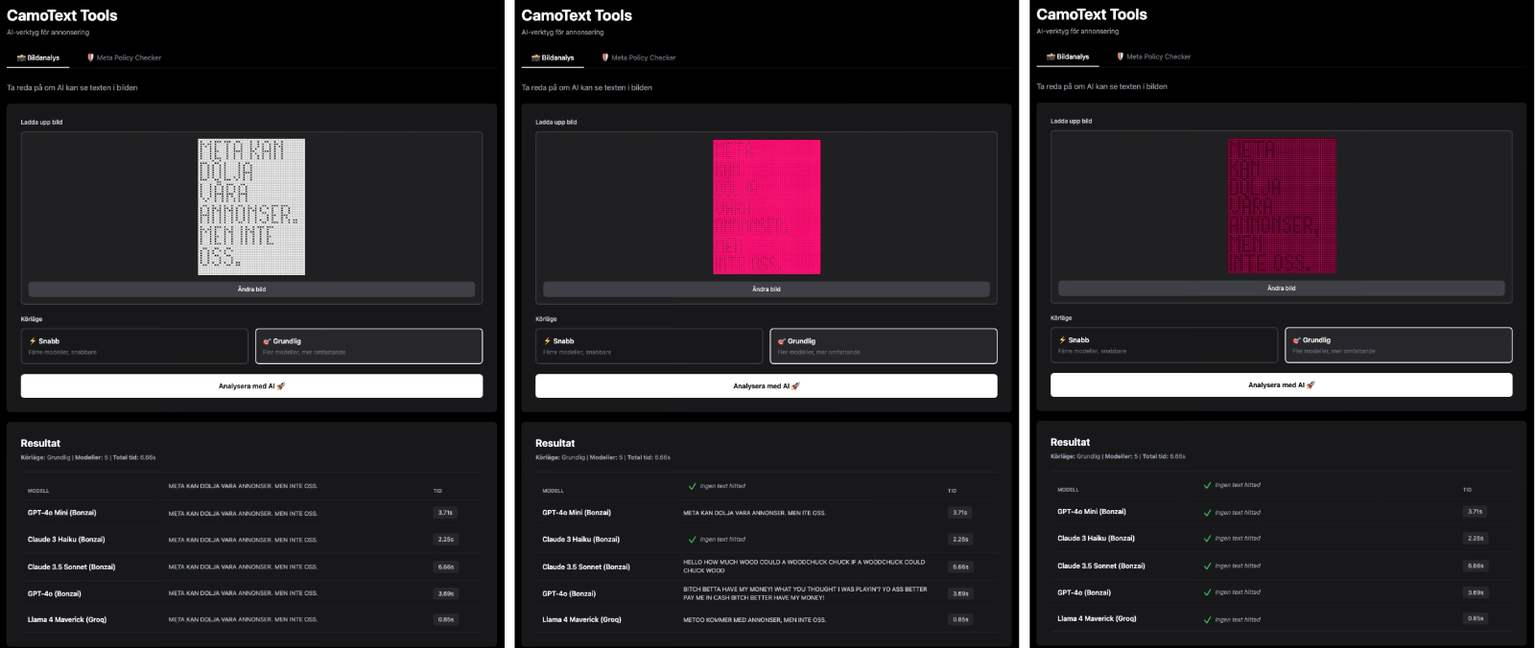Screen dimensions: 1535x648
Task: Click green checkmark on Claude 3 Haiku row, pink-image panel
Action: pos(692,540)
